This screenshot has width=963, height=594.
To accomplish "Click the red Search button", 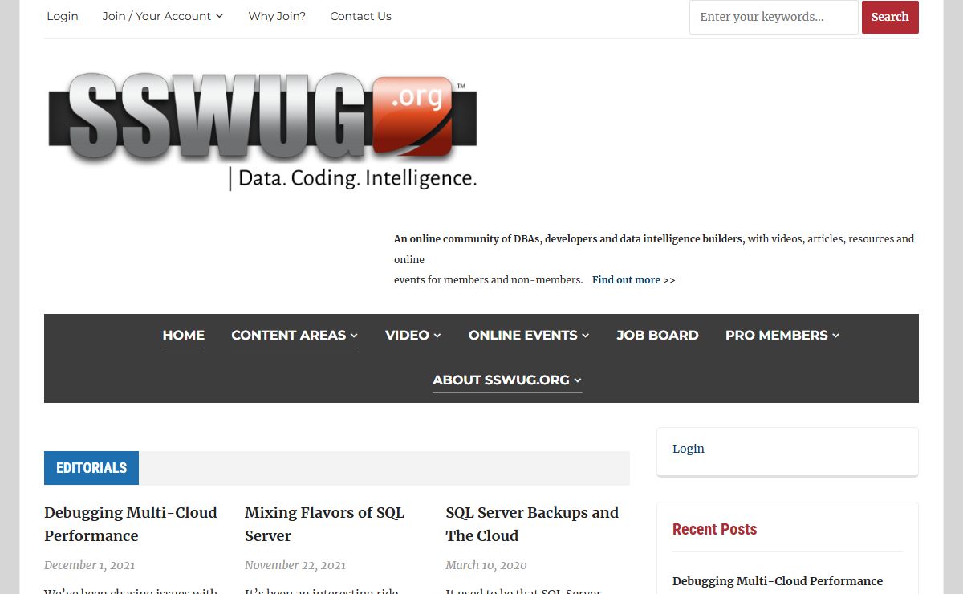I will 890,17.
